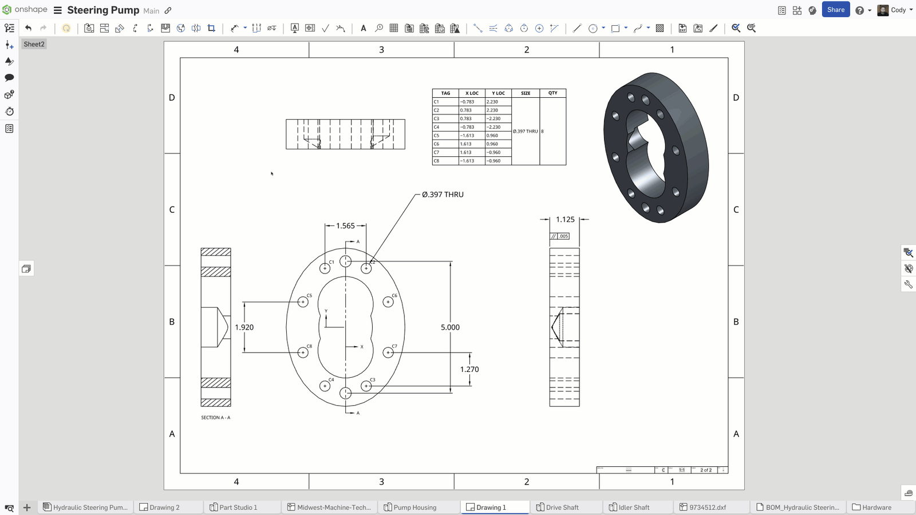The height and width of the screenshot is (515, 916).
Task: Choose the Note text tool
Action: pyautogui.click(x=363, y=28)
